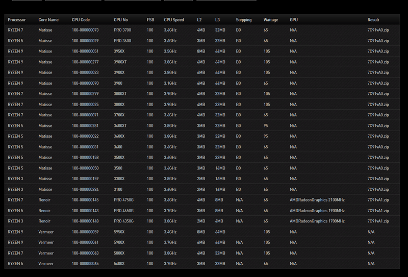Click the 3600X CPU number cell
408x277 pixels.
(119, 136)
